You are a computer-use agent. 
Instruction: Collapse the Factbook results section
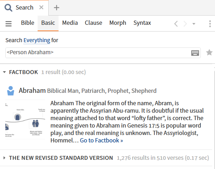coord(4,72)
